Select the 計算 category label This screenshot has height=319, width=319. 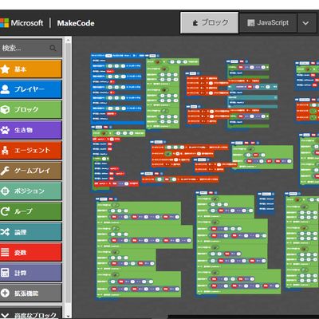21,273
